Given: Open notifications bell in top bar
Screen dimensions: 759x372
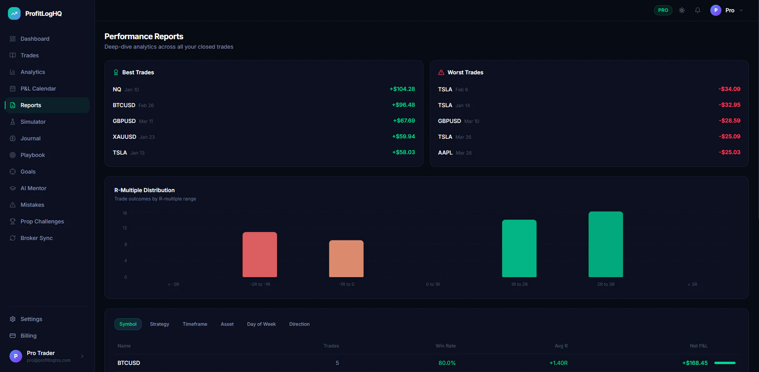Looking at the screenshot, I should point(698,10).
